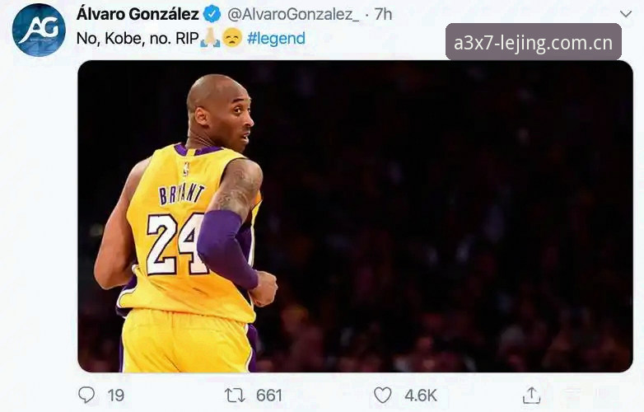
Task: Visit the @AlvaroGonzalez_ handle
Action: [x=293, y=14]
